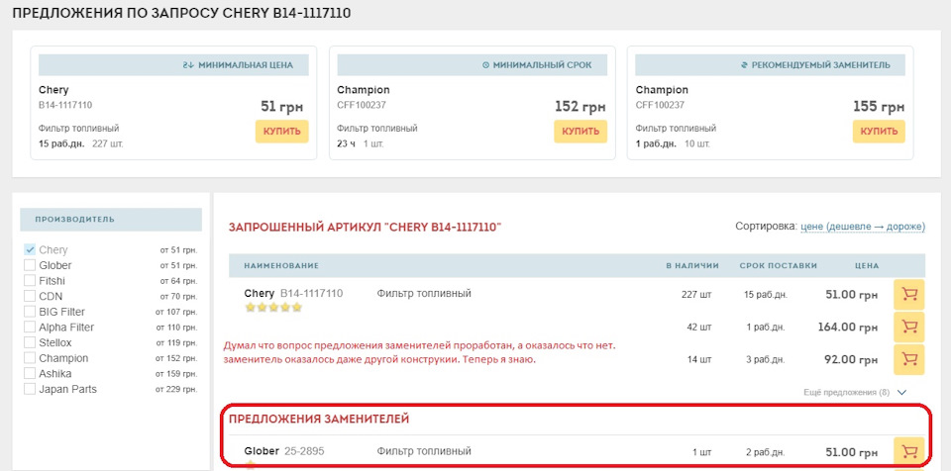951x471 pixels.
Task: Check the Champion manufacturer filter
Action: click(x=30, y=358)
